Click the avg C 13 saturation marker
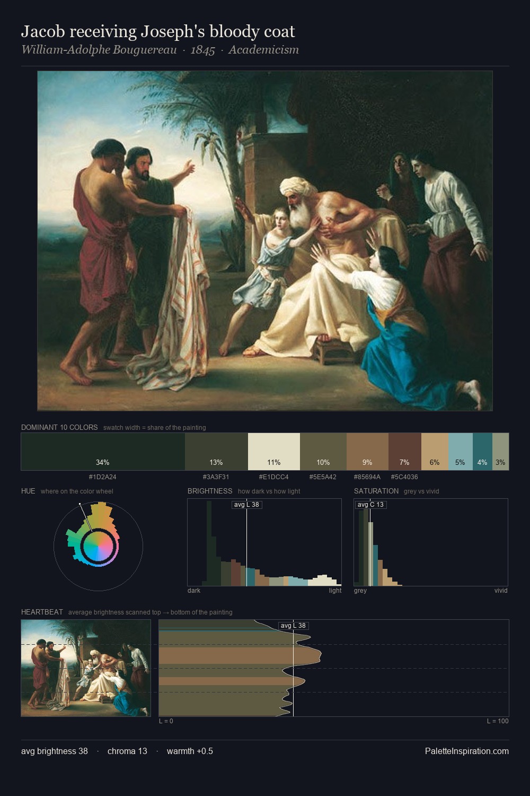 (x=370, y=505)
